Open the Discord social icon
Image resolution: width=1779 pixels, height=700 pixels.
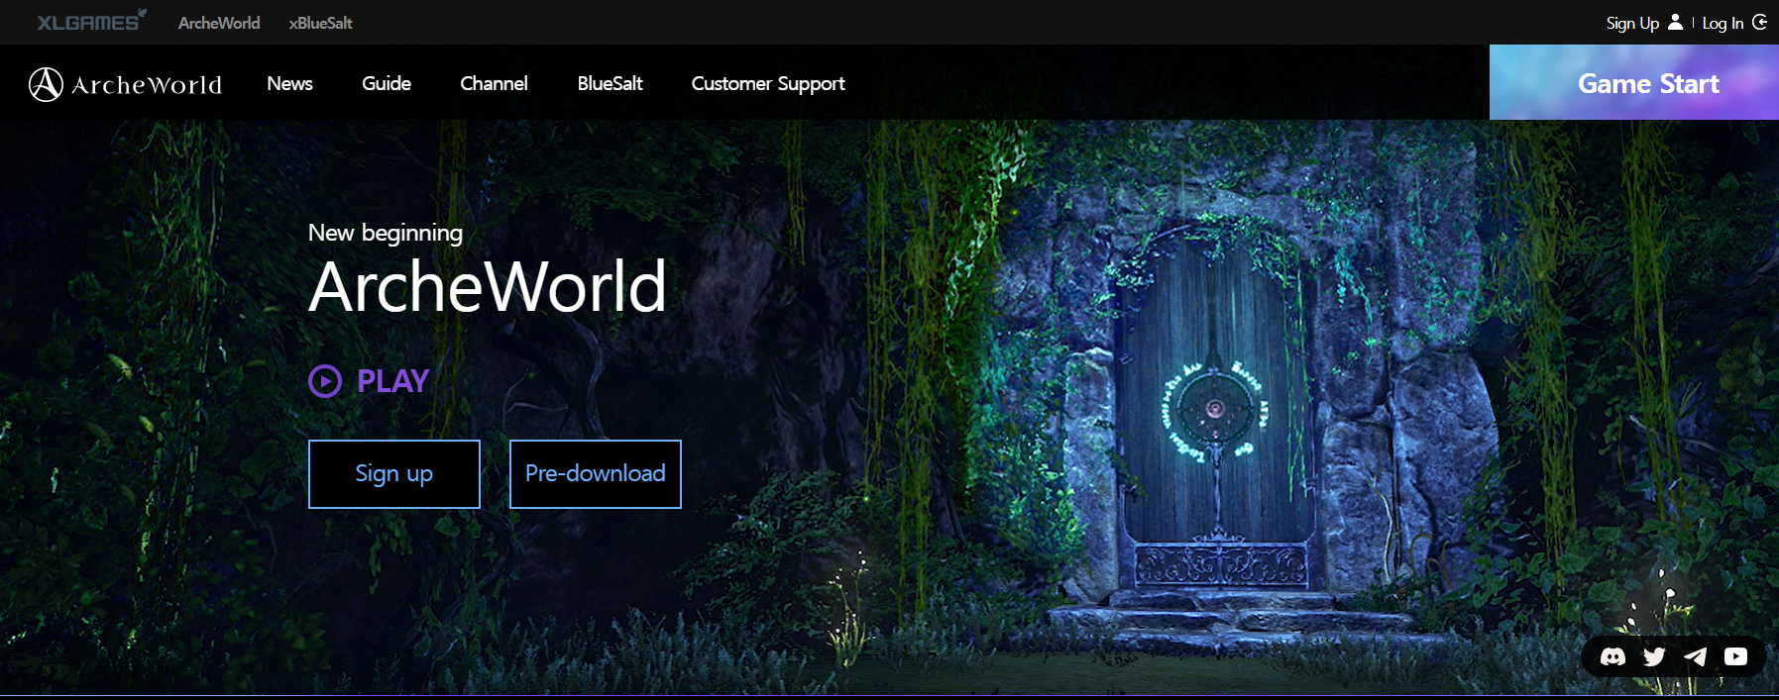click(1612, 656)
